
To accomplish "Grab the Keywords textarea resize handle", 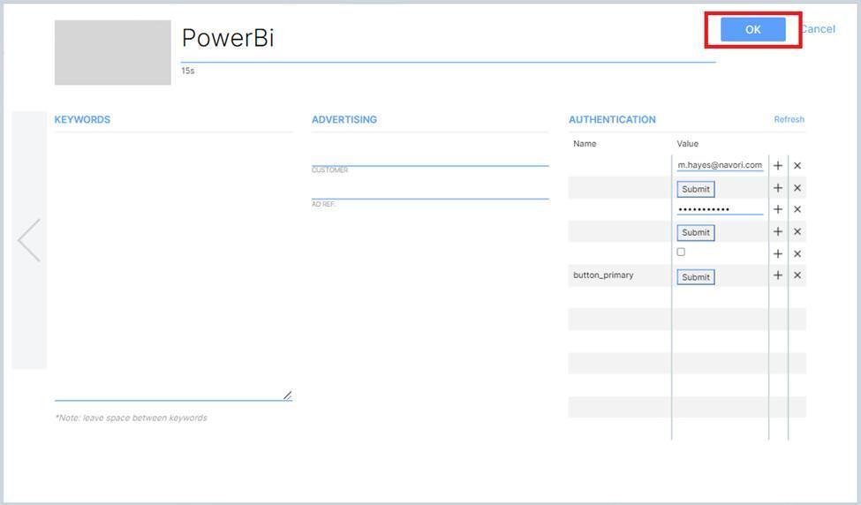I will point(287,396).
